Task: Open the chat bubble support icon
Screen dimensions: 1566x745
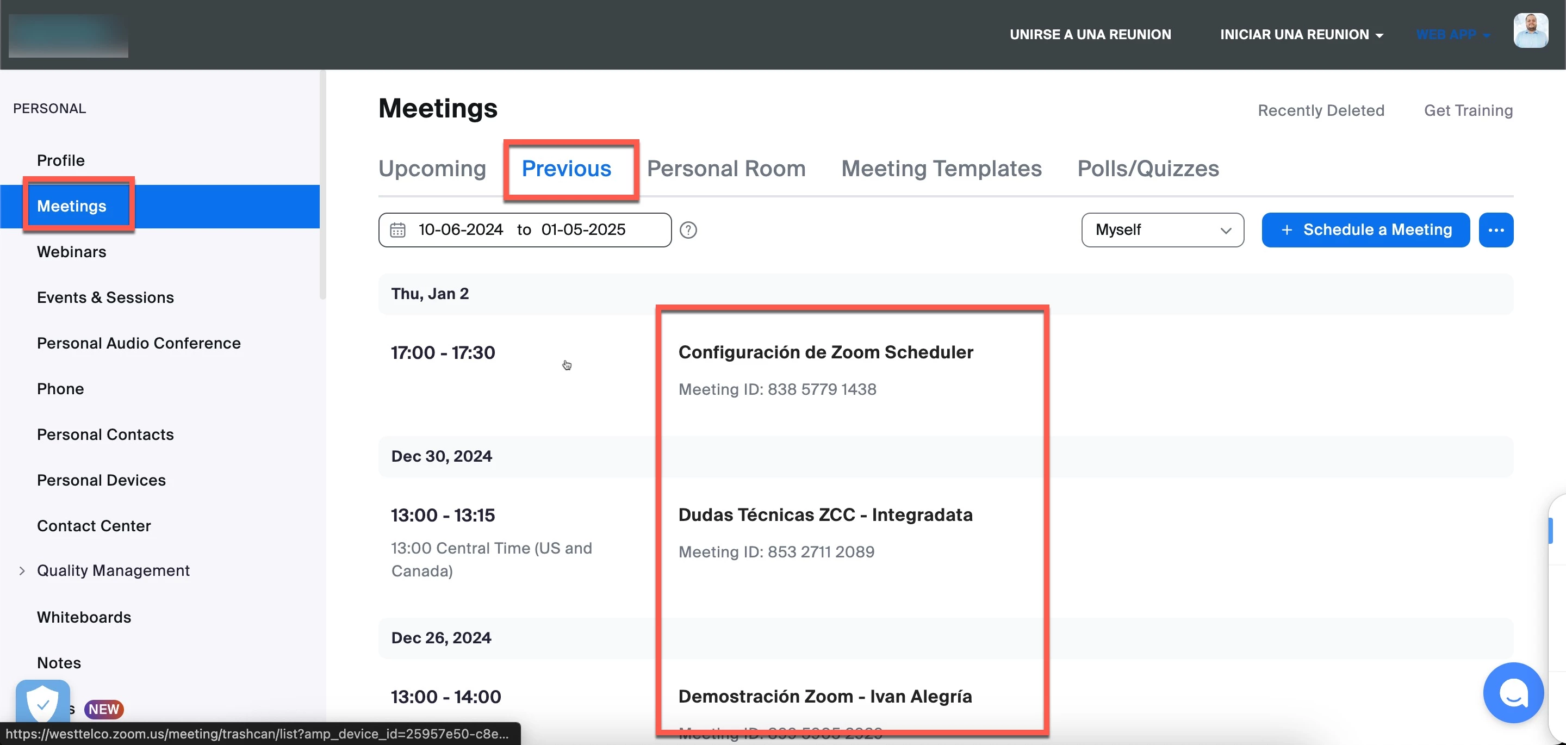Action: 1513,692
